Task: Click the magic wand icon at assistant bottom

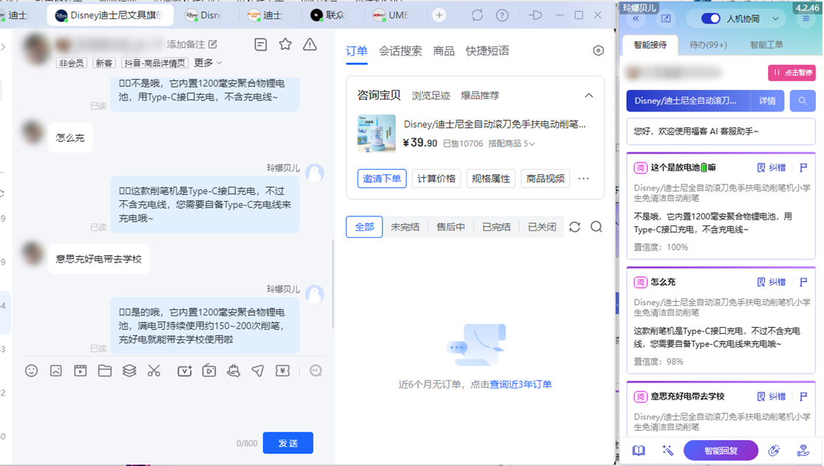Action: [x=668, y=450]
